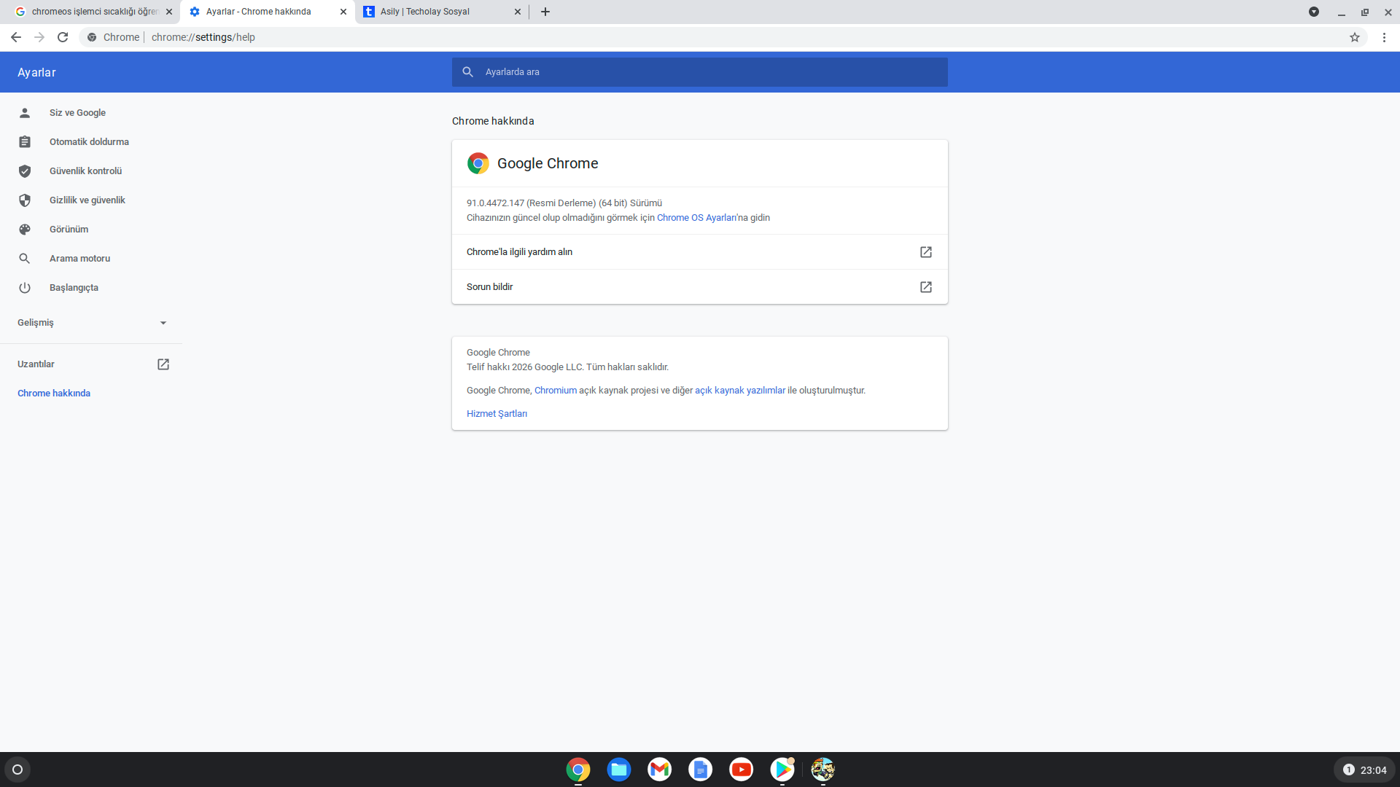Open Başlangıçta settings section
This screenshot has width=1400, height=787.
point(91,288)
